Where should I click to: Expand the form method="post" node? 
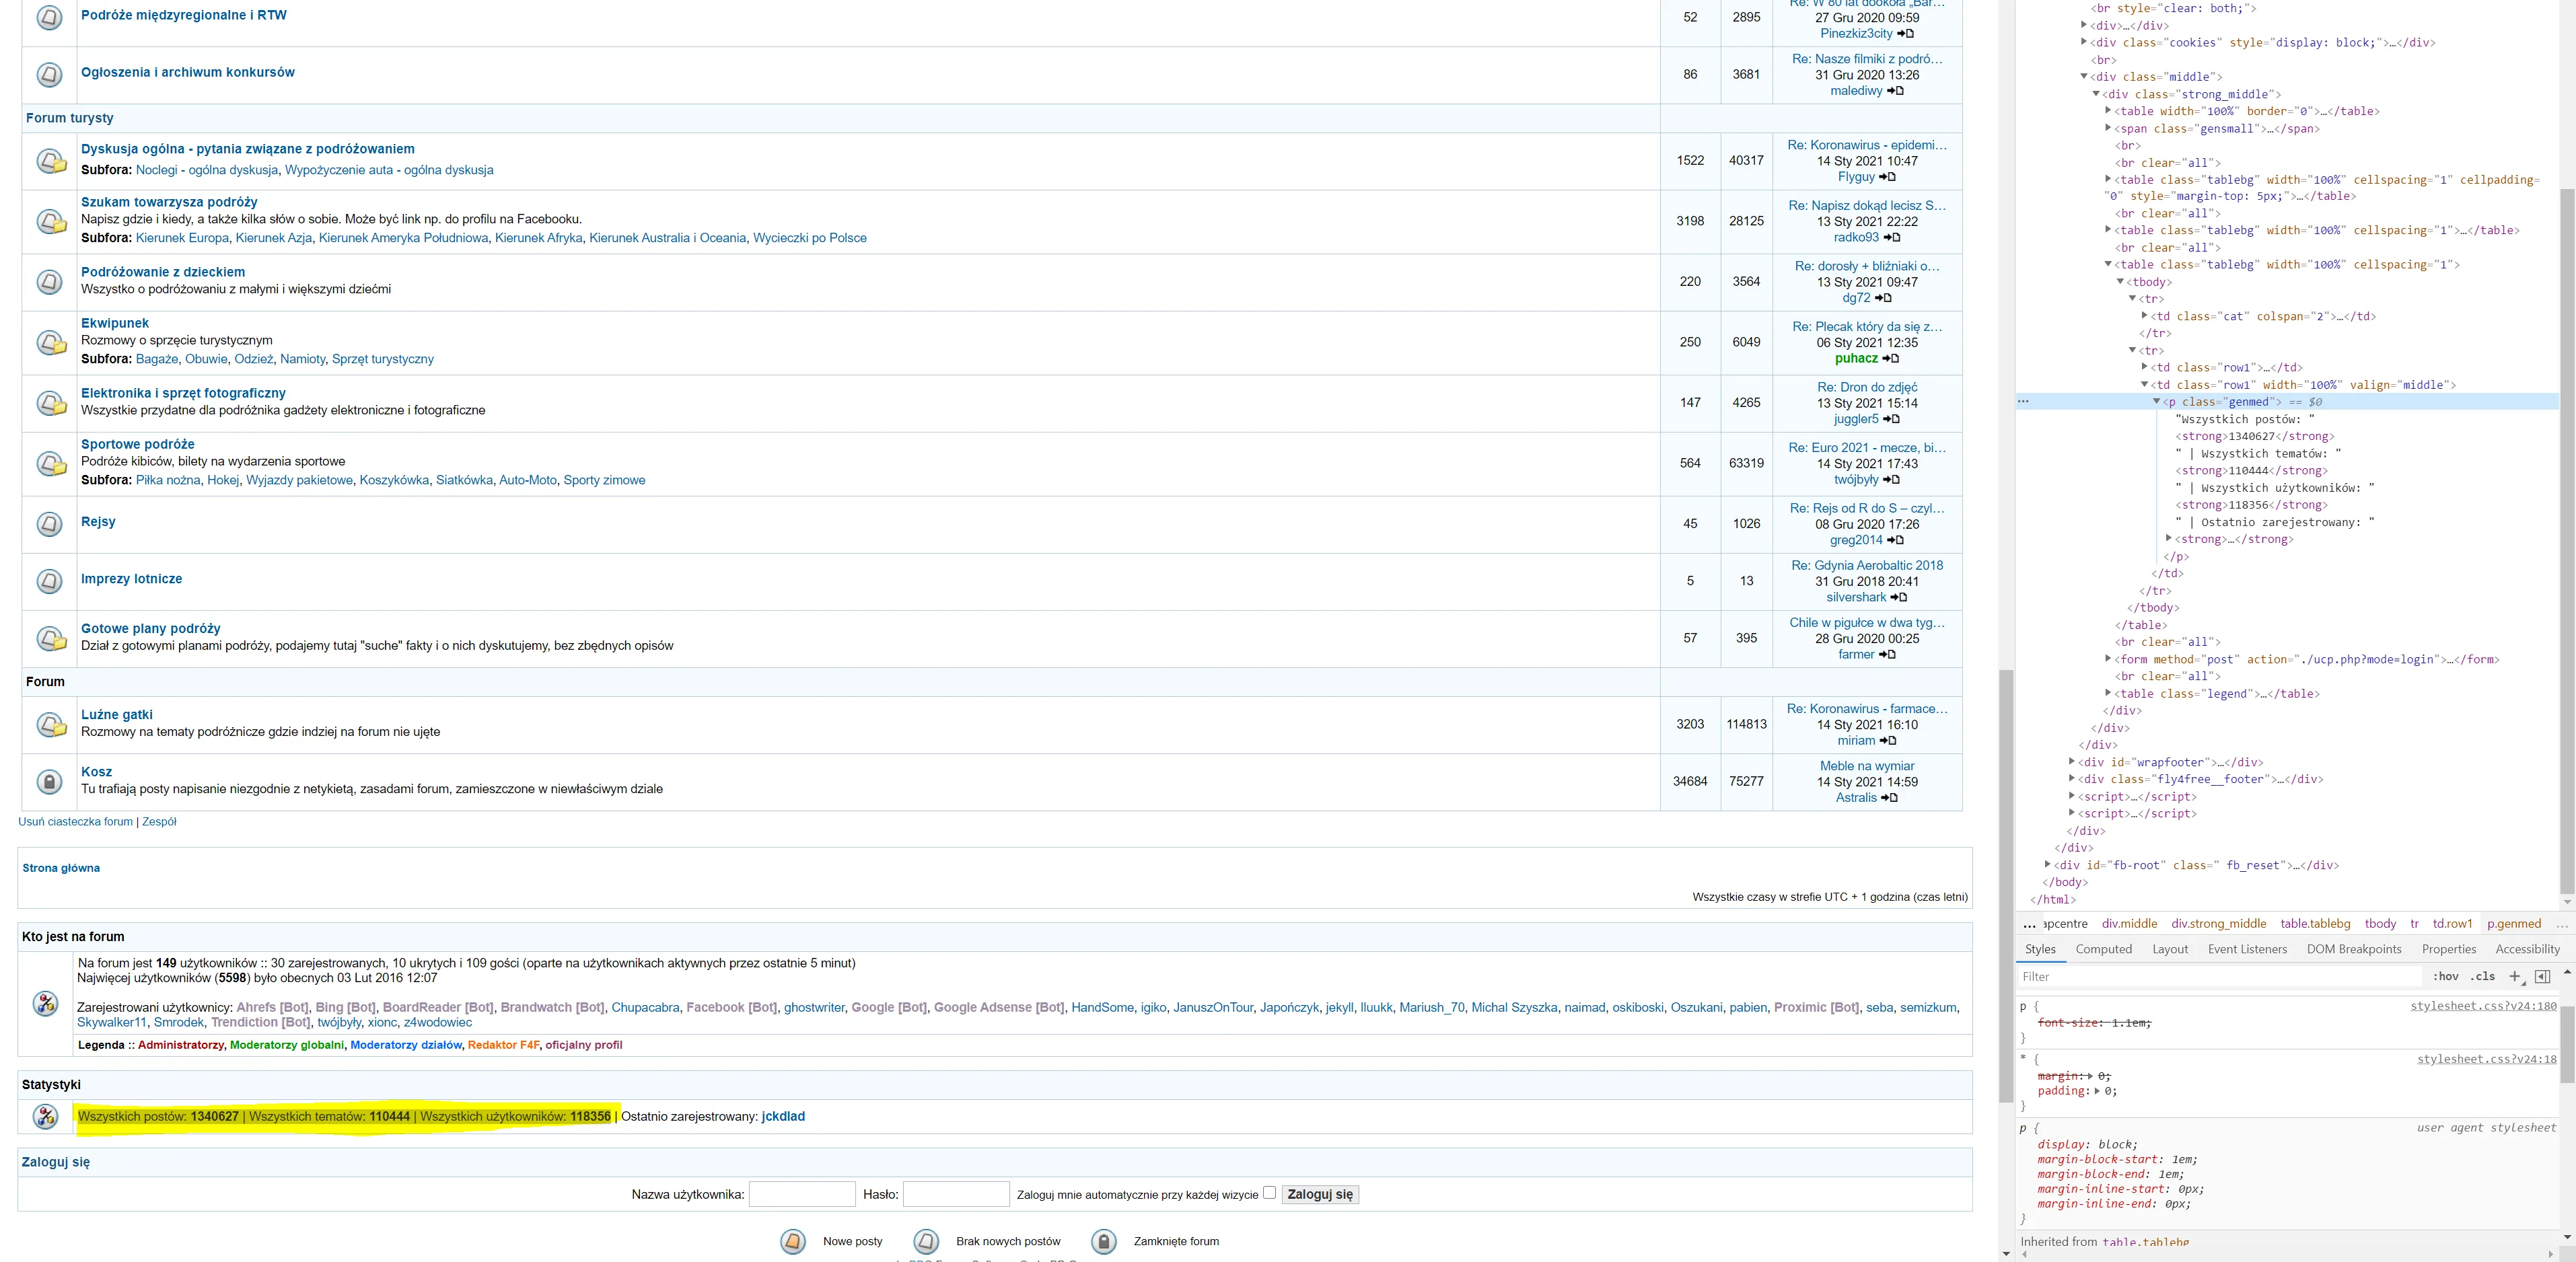click(2108, 659)
